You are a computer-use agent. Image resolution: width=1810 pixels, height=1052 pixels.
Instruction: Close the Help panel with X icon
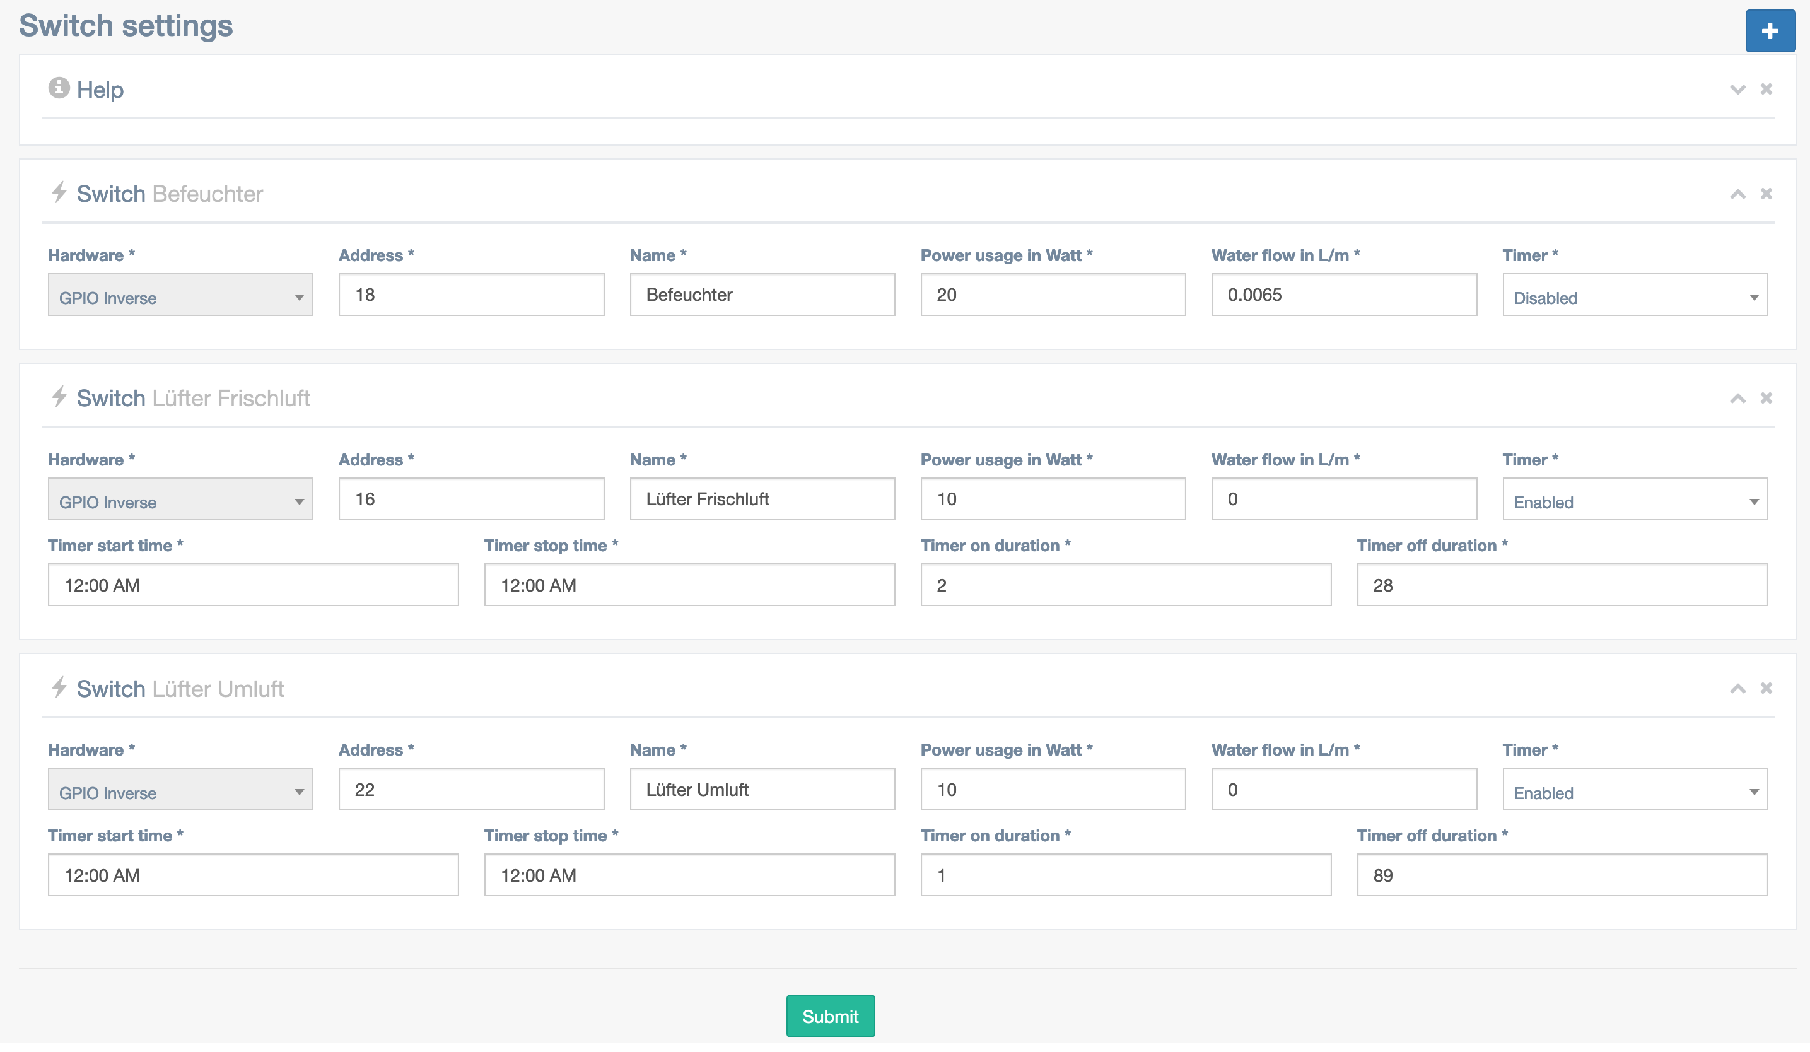[1766, 89]
